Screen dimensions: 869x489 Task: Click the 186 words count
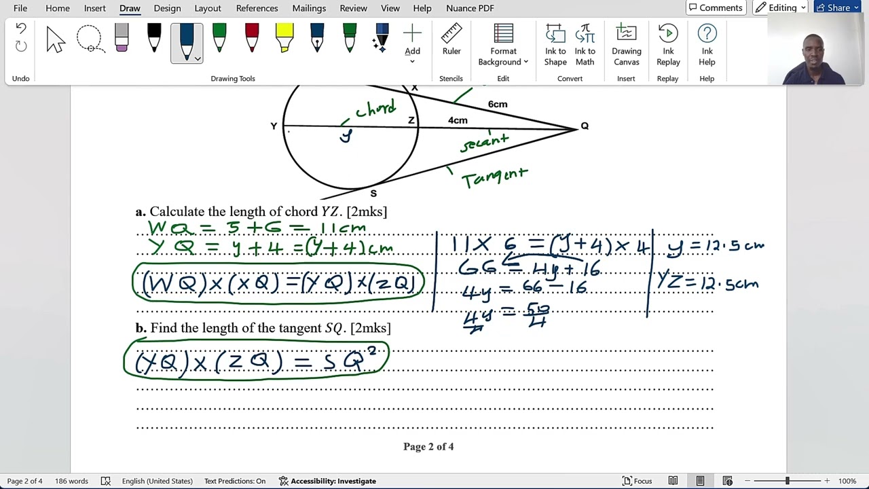point(71,481)
